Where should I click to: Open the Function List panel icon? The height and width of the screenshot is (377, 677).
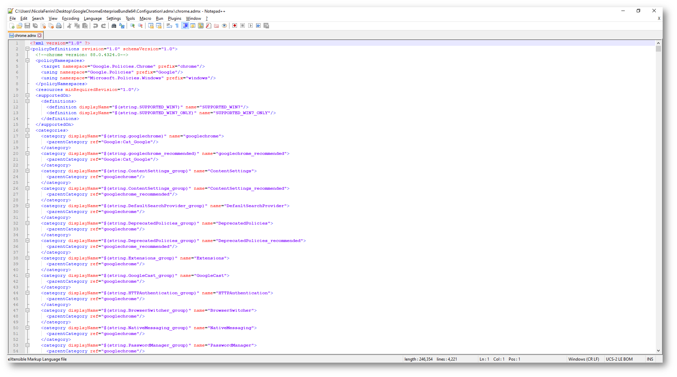pyautogui.click(x=209, y=26)
